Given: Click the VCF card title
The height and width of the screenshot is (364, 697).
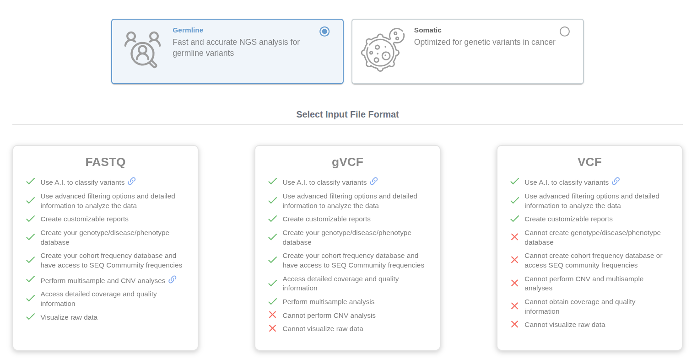Looking at the screenshot, I should pyautogui.click(x=589, y=162).
